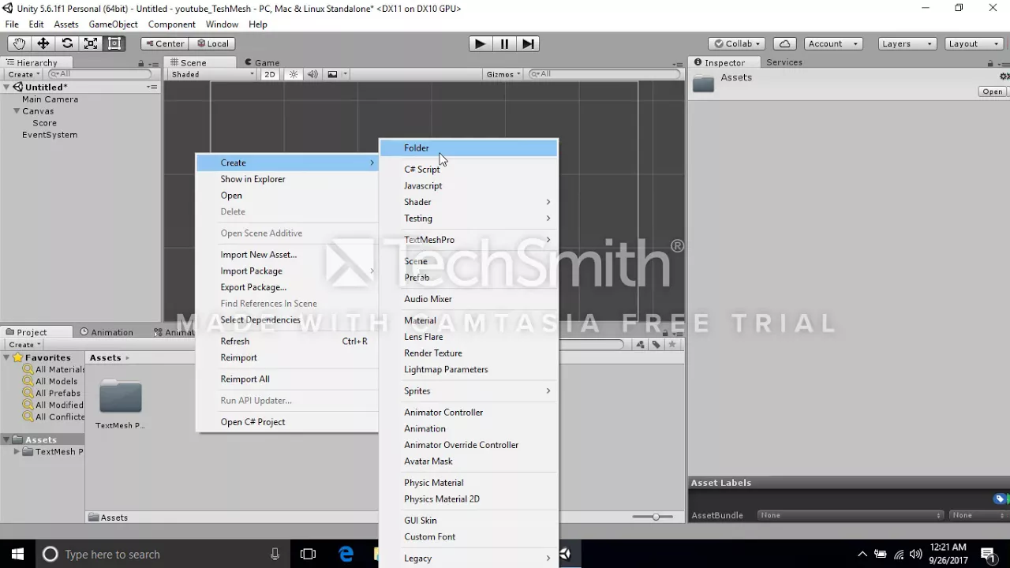Select the TextMesh Pro folder thumbnail

[120, 397]
